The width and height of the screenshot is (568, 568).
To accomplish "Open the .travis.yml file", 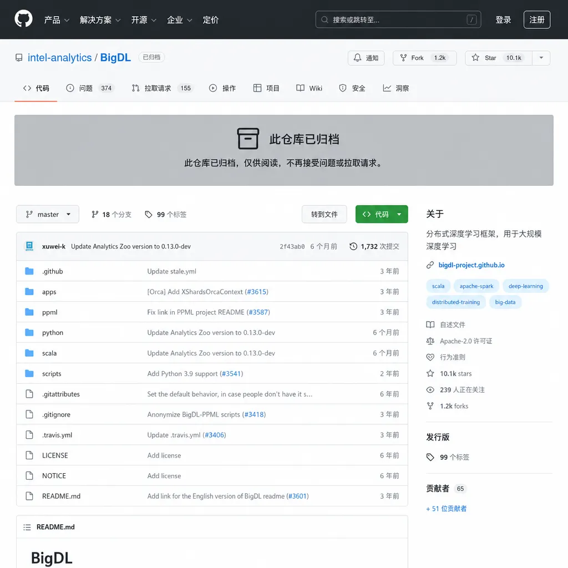I will pos(57,435).
